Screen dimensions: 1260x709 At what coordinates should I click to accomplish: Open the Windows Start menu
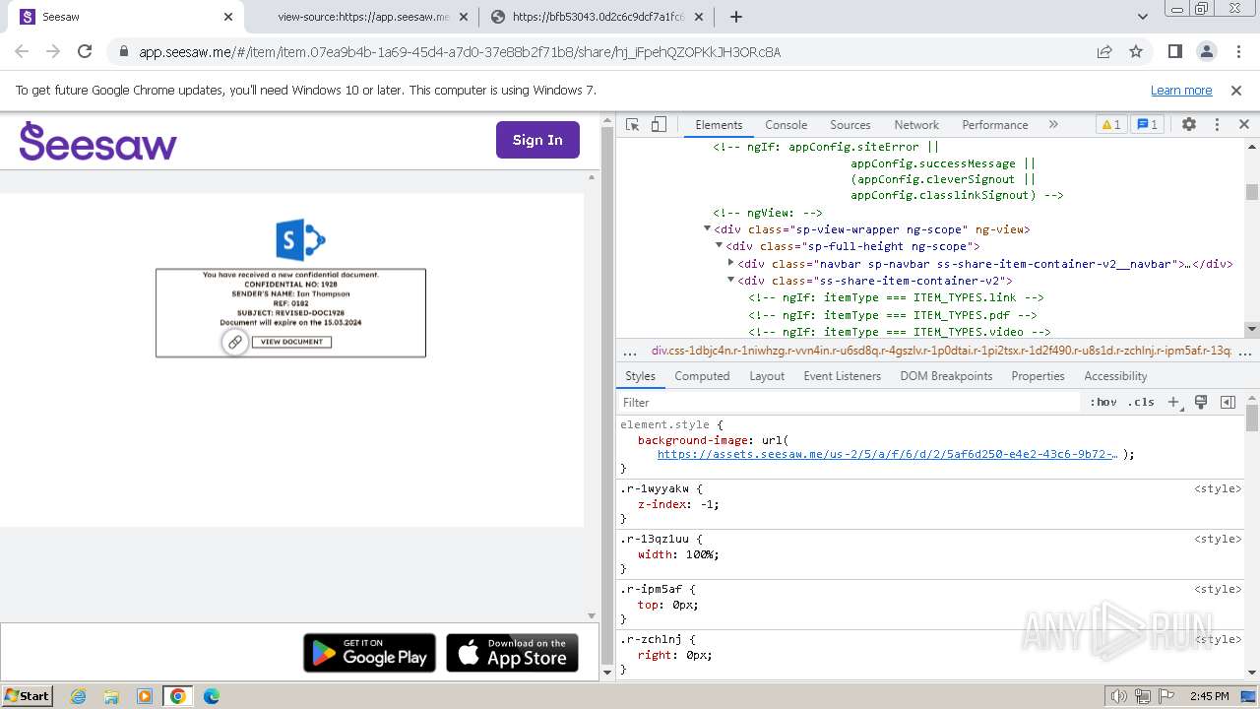pos(27,696)
